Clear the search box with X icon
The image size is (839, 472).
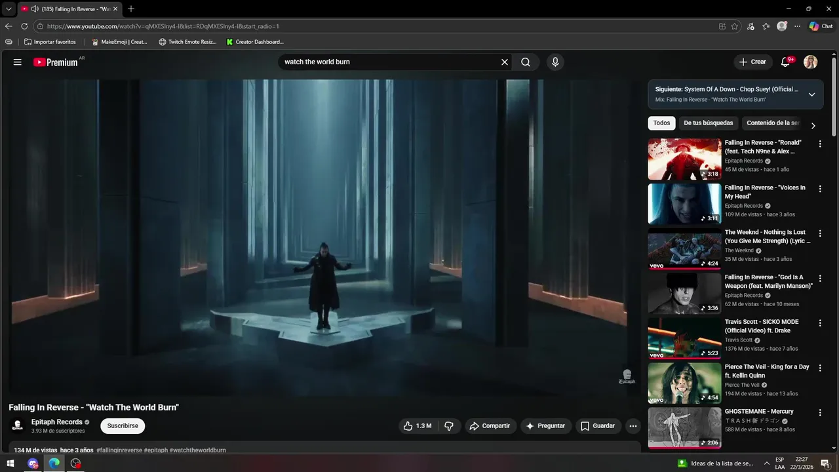click(x=505, y=62)
